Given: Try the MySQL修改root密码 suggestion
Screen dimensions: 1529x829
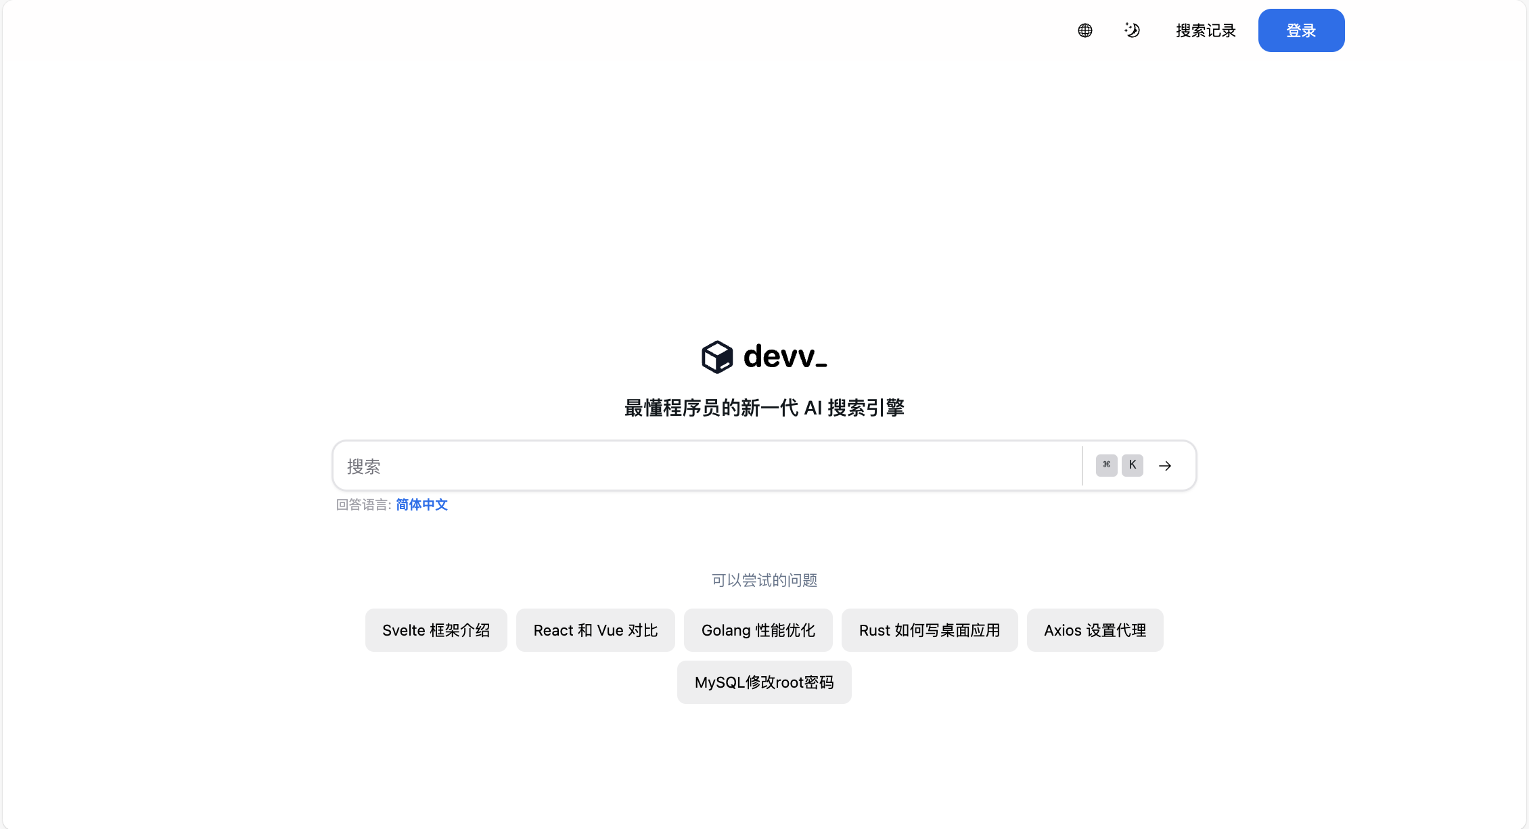Looking at the screenshot, I should [x=764, y=682].
